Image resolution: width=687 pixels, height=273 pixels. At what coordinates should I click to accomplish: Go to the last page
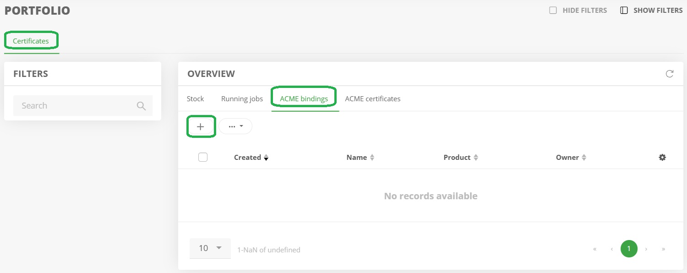[x=663, y=249]
